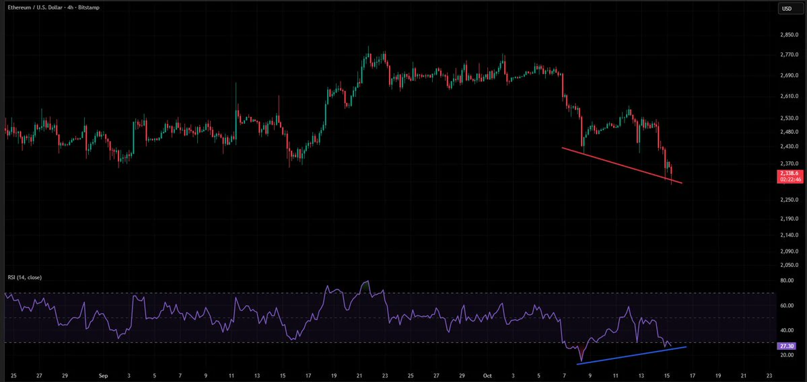The width and height of the screenshot is (807, 382).
Task: Click the 40.00 RSI scale label
Action: click(x=786, y=330)
